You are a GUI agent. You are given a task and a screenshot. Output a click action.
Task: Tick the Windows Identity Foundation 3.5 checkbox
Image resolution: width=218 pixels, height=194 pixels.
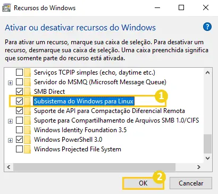[x=19, y=130]
